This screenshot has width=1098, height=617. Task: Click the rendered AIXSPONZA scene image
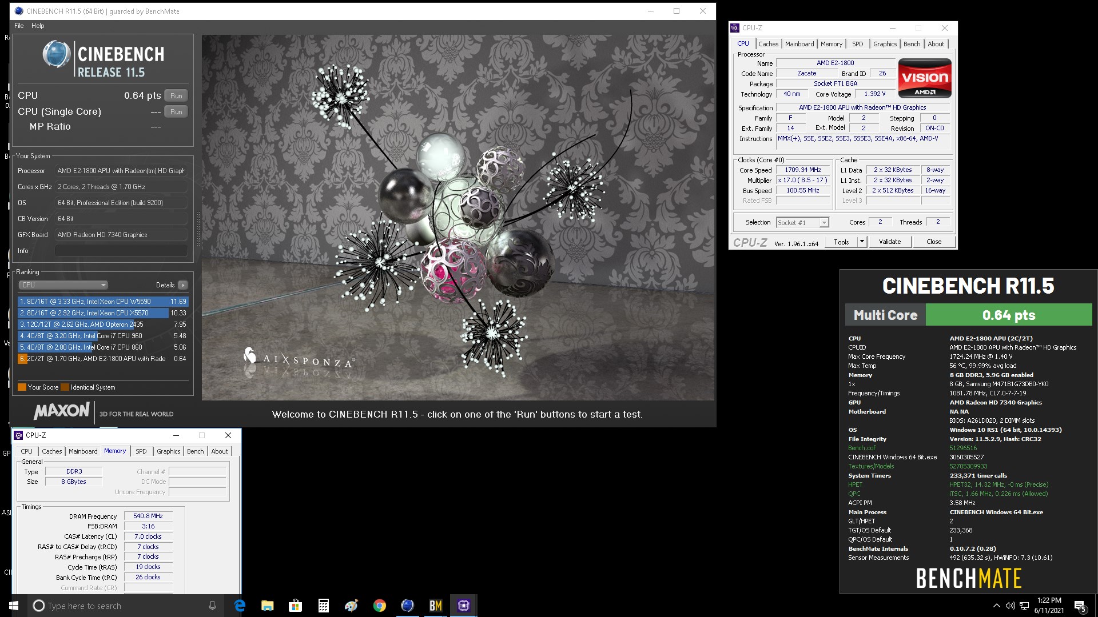tap(457, 218)
